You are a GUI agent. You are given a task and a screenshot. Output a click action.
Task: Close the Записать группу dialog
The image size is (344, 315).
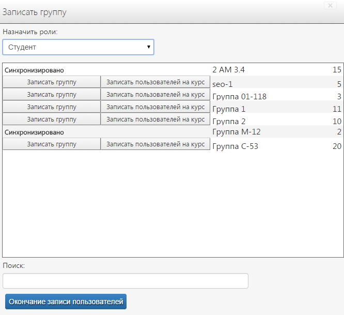click(331, 6)
